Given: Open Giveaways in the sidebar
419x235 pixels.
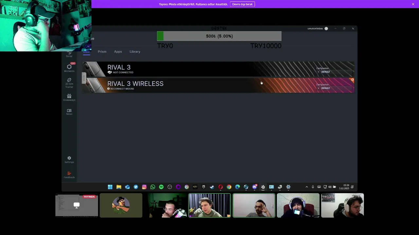Looking at the screenshot, I should coord(69,97).
